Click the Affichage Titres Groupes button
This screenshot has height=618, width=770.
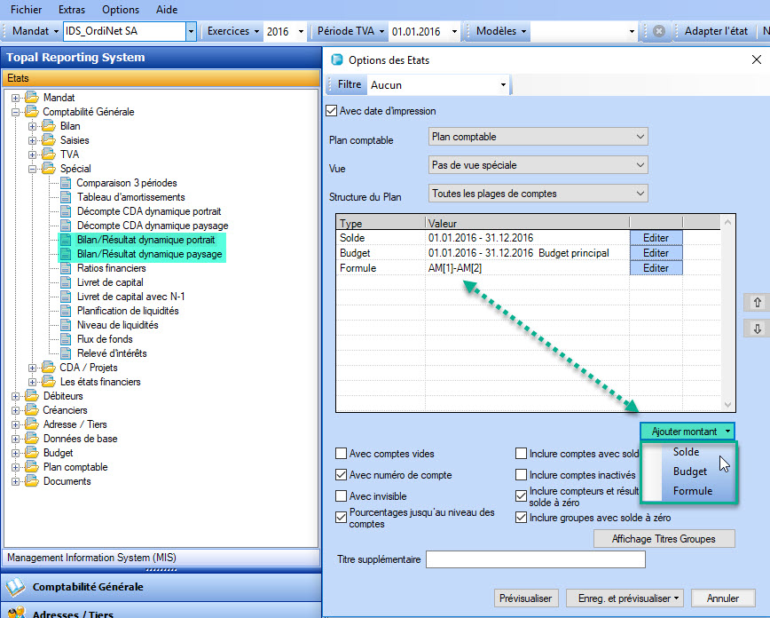coord(665,539)
